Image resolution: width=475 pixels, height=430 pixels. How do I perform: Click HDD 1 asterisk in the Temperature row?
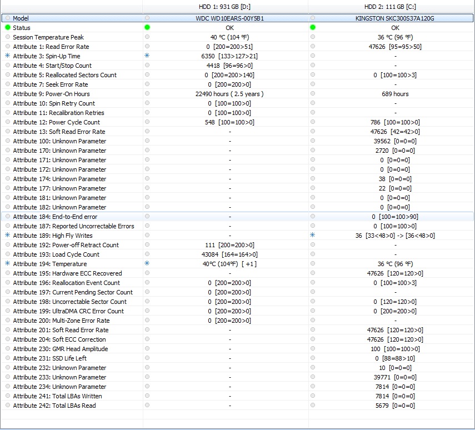(147, 264)
